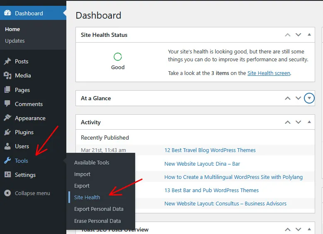Screen dimensions: 323x234
Task: Collapse the Activity panel
Action: (309, 122)
